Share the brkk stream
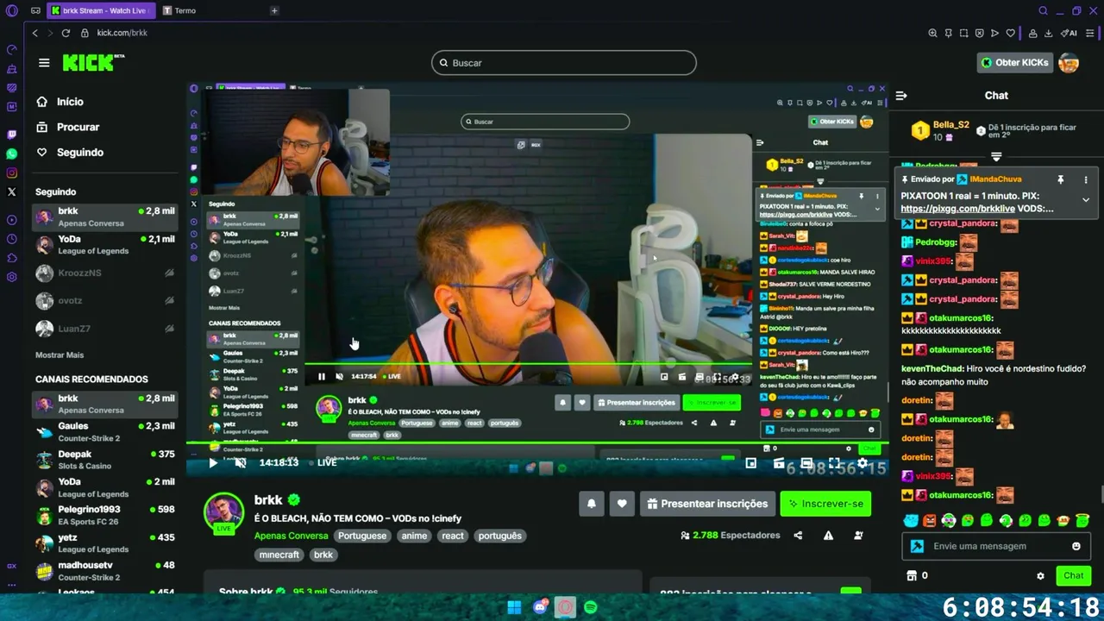The height and width of the screenshot is (621, 1104). click(798, 536)
